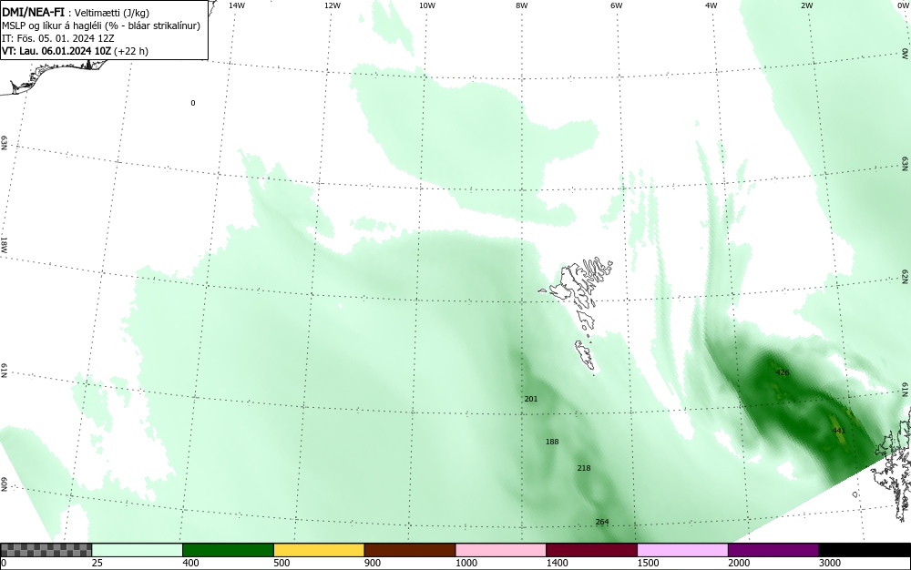This screenshot has height=570, width=911.
Task: Click the map value '201'
Action: pos(531,399)
